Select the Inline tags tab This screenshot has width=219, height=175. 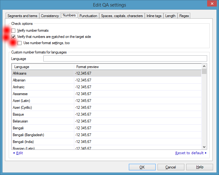[154, 16]
